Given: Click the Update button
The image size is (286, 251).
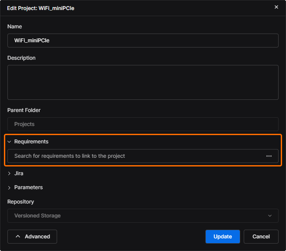Looking at the screenshot, I should click(222, 237).
